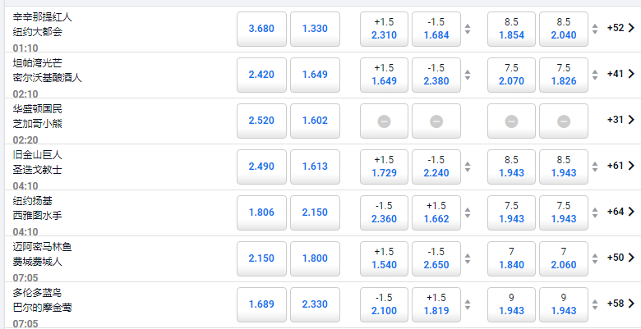Click first suspended handicap icon in 华盛顿国民 row
Viewport: 641px width, 329px height.
coord(384,121)
